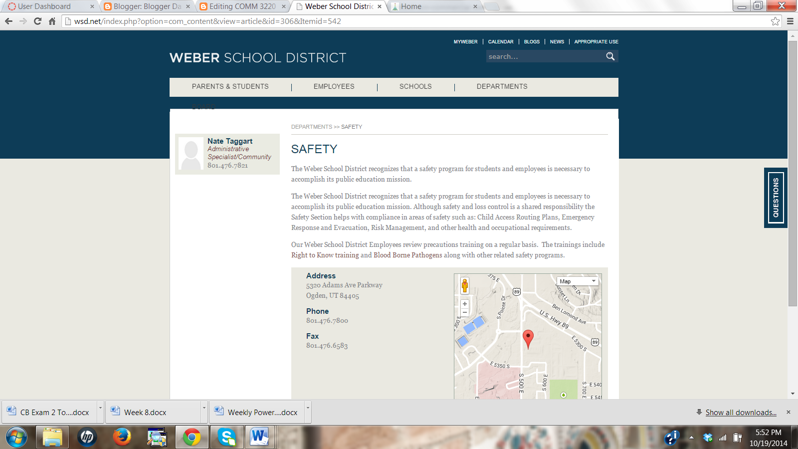The image size is (798, 449).
Task: Expand options for Weekly Power download
Action: point(308,412)
